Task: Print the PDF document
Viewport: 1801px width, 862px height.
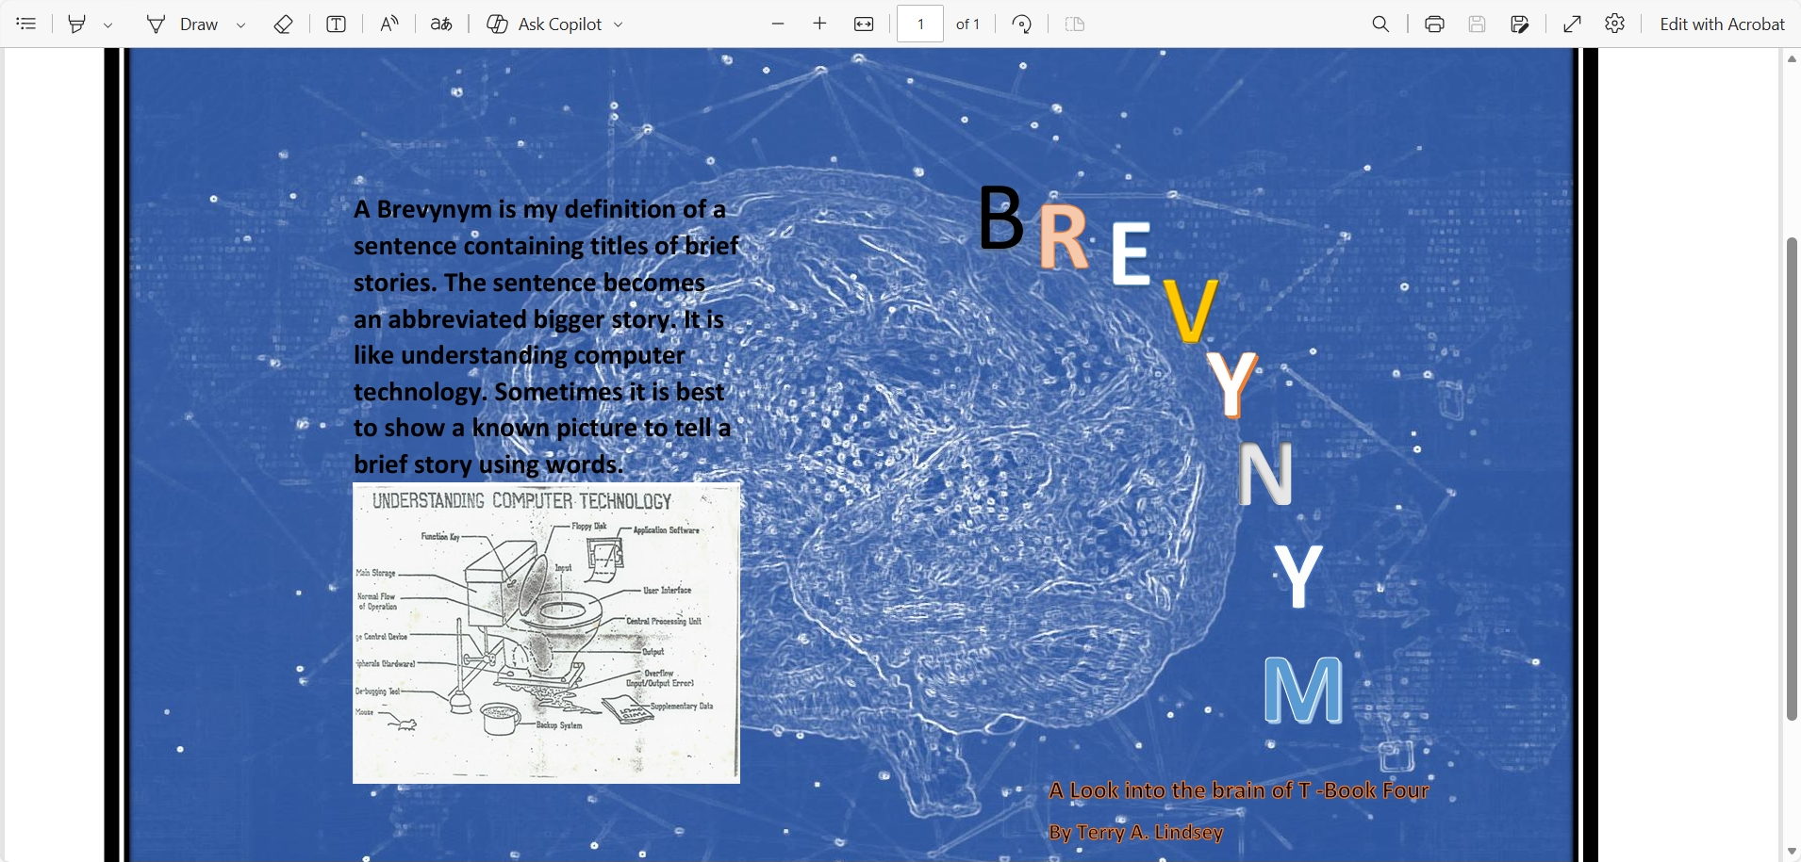Action: [1434, 24]
